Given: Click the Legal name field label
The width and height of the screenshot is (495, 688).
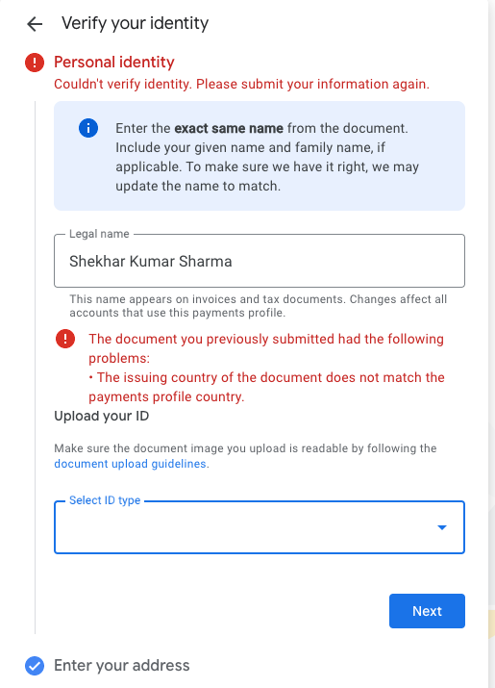Looking at the screenshot, I should coord(99,234).
